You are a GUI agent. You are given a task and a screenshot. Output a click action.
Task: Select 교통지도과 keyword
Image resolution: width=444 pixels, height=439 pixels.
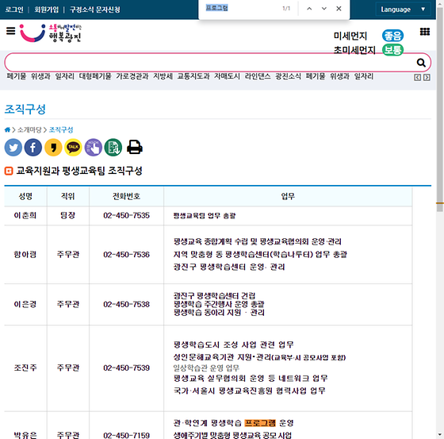coord(193,76)
